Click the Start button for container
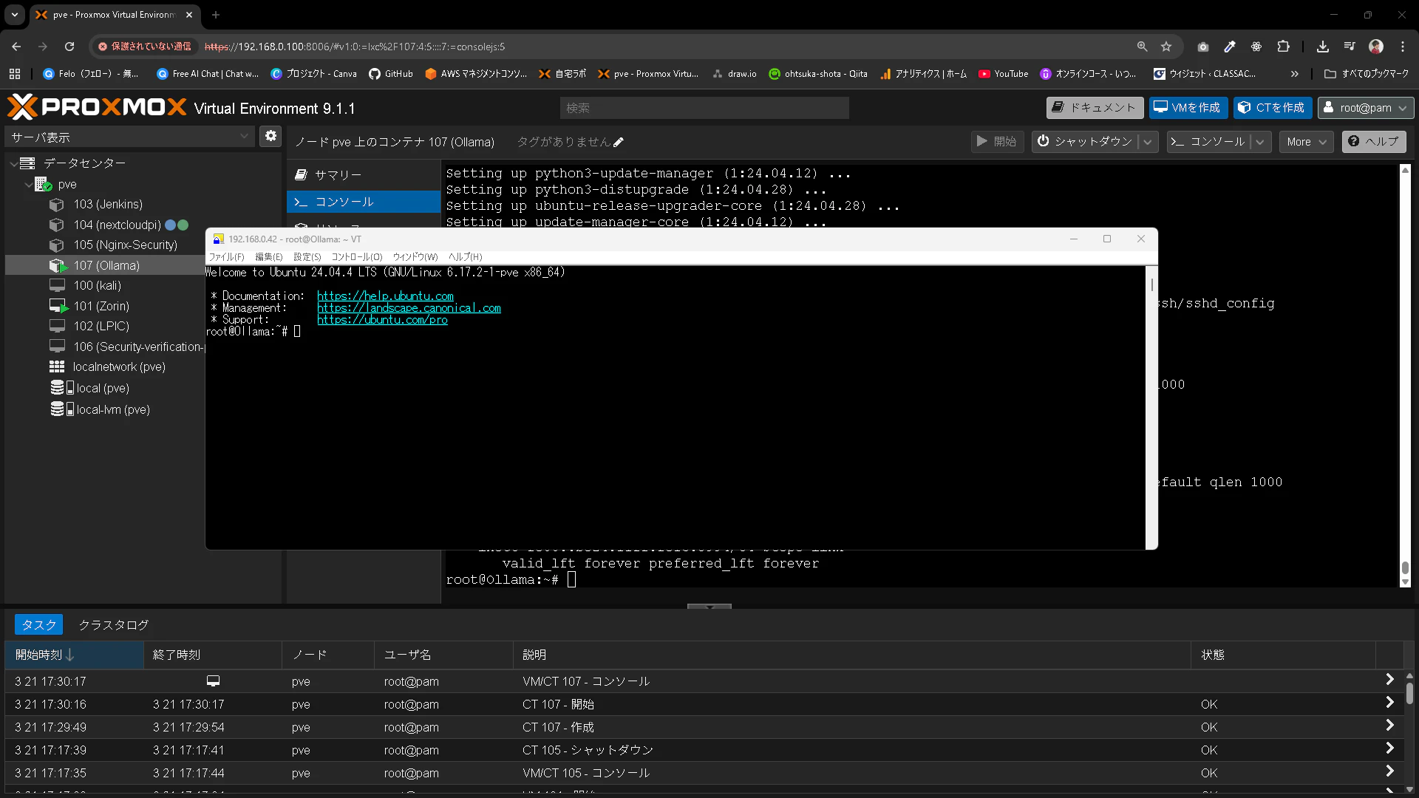Screen dimensions: 1419x798 pyautogui.click(x=996, y=142)
